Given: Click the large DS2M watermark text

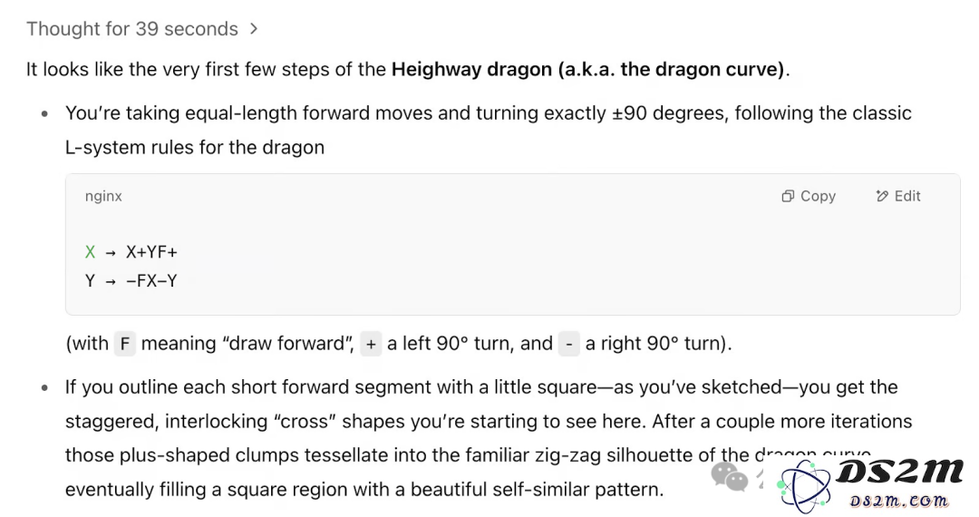Looking at the screenshot, I should [x=900, y=472].
